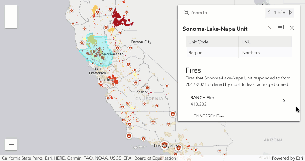Zoom out of the map
This screenshot has width=305, height=161.
click(x=11, y=23)
